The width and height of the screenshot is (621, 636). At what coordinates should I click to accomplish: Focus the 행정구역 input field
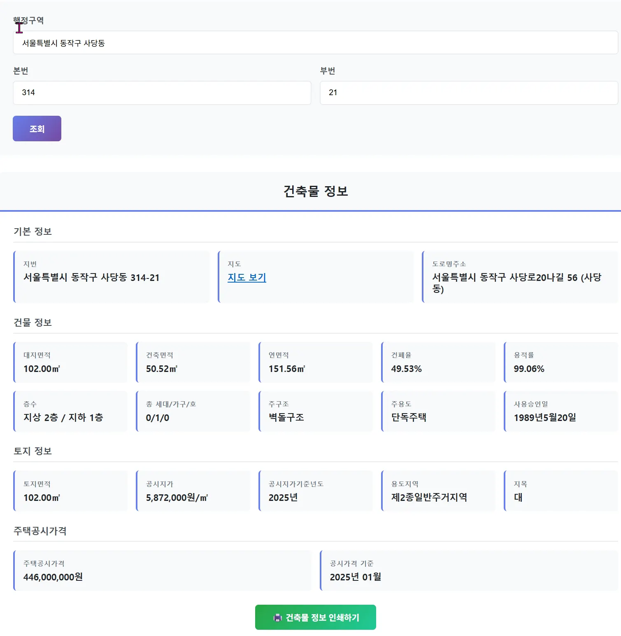point(316,42)
